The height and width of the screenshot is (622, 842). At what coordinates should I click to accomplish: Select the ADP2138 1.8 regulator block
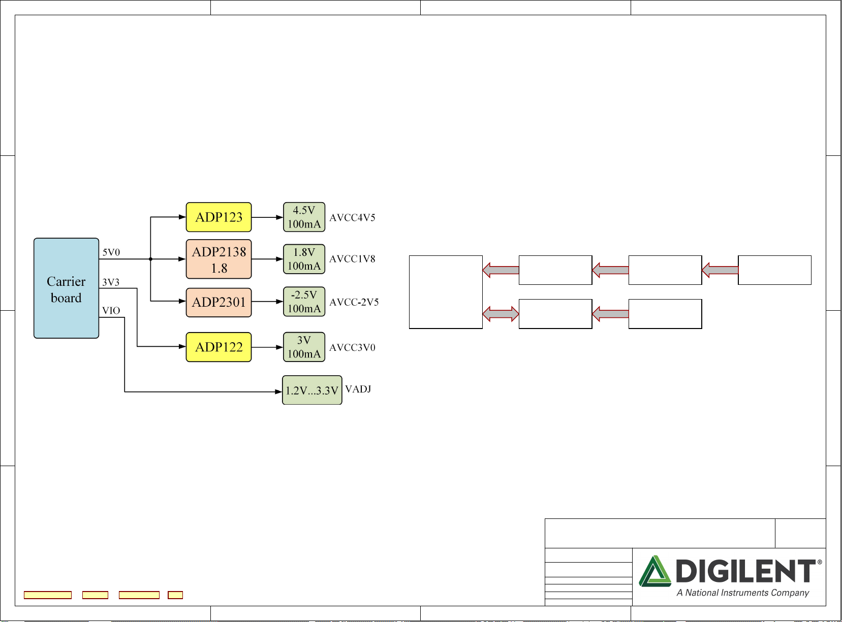click(x=219, y=259)
